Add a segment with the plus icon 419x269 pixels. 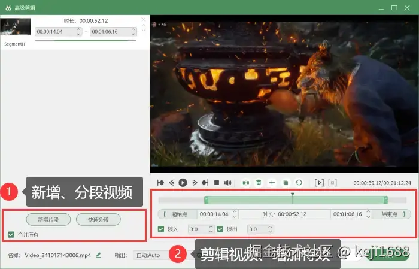point(272,183)
